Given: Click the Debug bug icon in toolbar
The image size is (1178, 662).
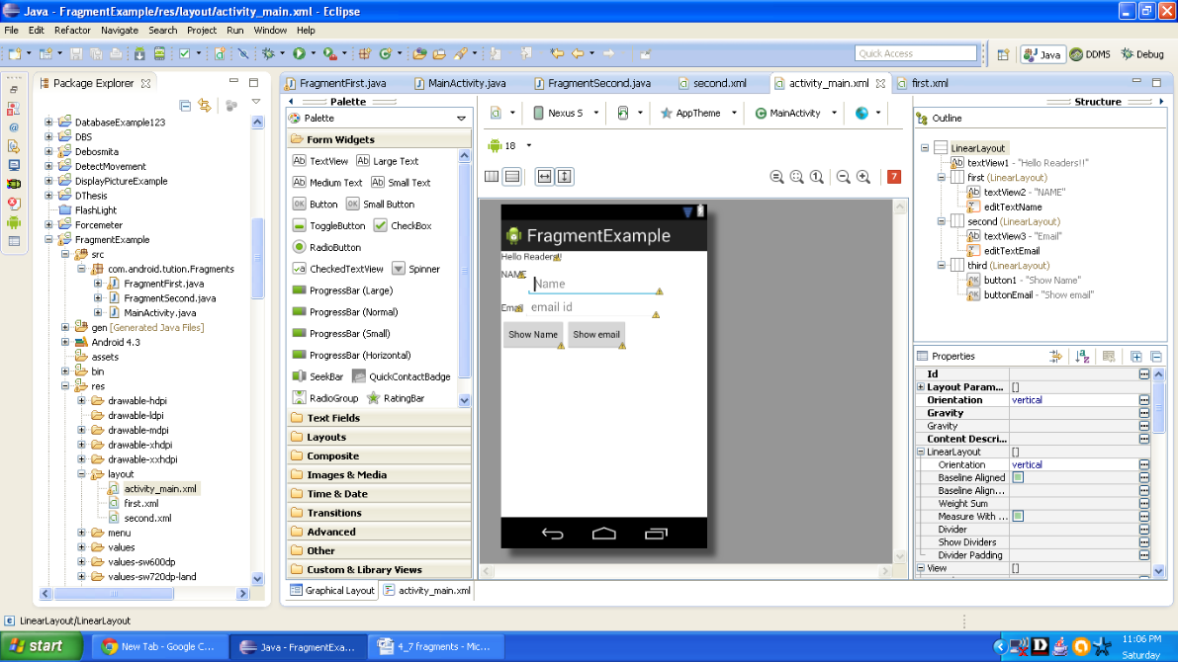Looking at the screenshot, I should point(268,53).
